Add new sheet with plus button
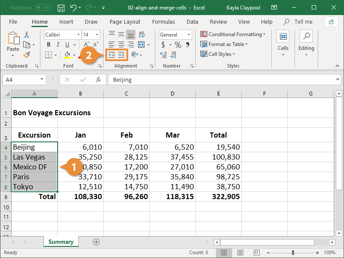Image resolution: width=344 pixels, height=258 pixels. point(96,242)
